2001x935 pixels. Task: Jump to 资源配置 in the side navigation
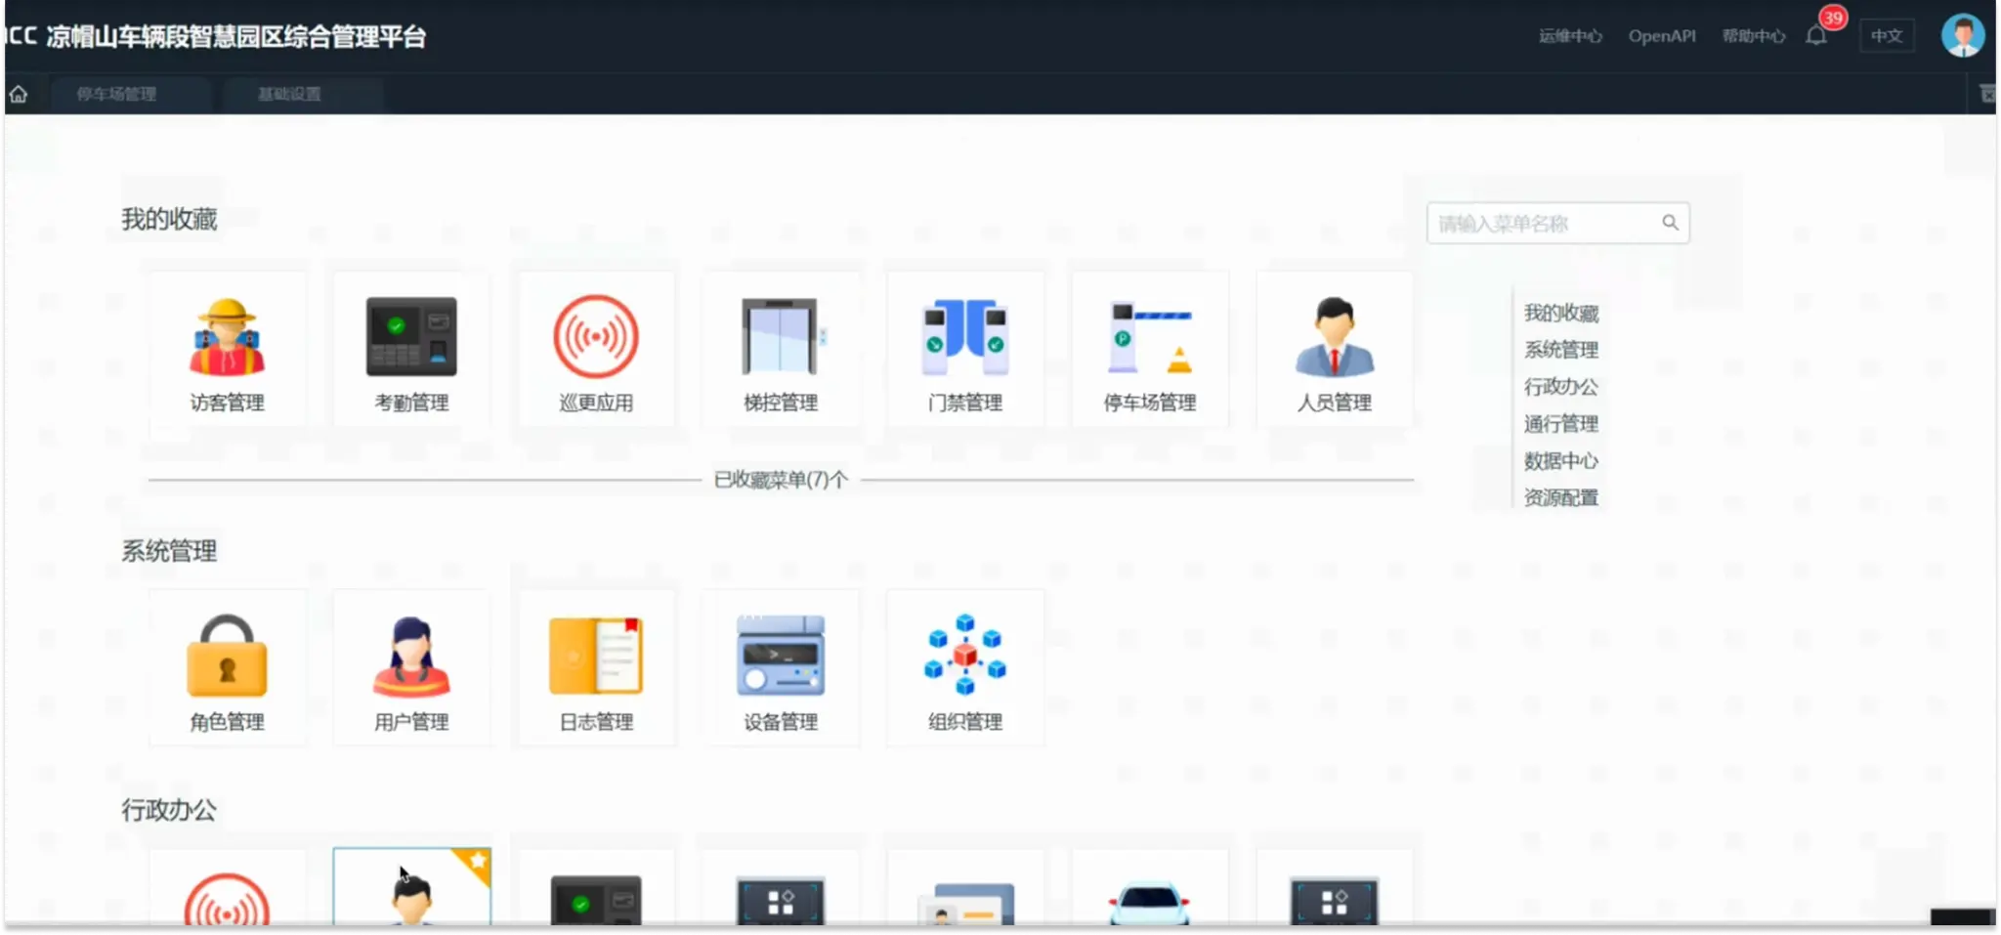(x=1561, y=497)
